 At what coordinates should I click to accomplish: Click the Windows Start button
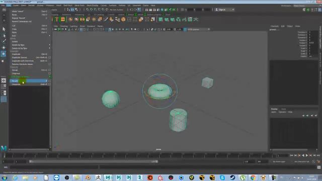4,177
